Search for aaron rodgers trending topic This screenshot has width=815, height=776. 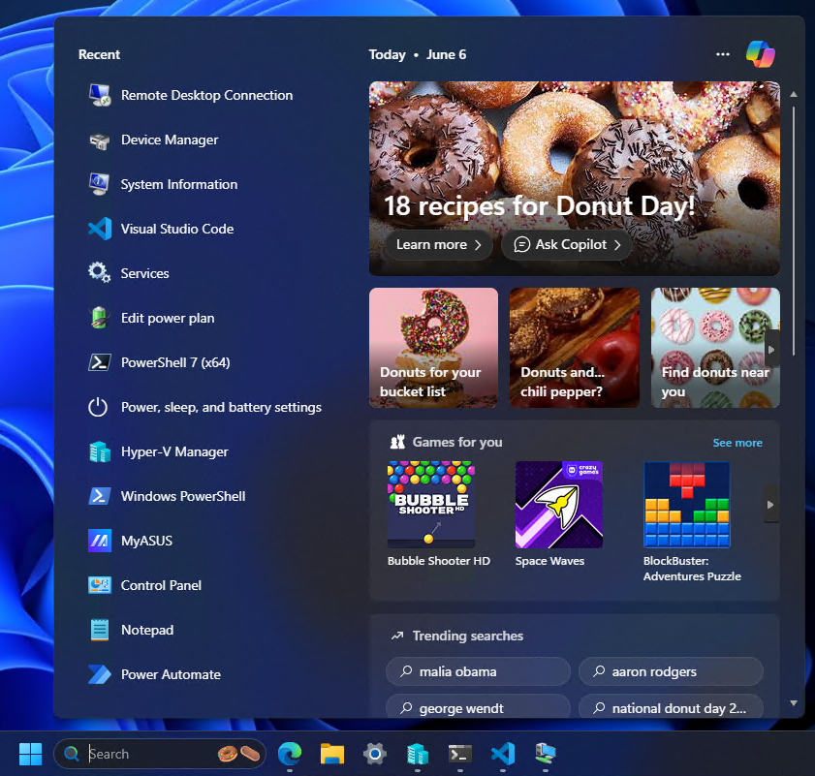[x=671, y=671]
